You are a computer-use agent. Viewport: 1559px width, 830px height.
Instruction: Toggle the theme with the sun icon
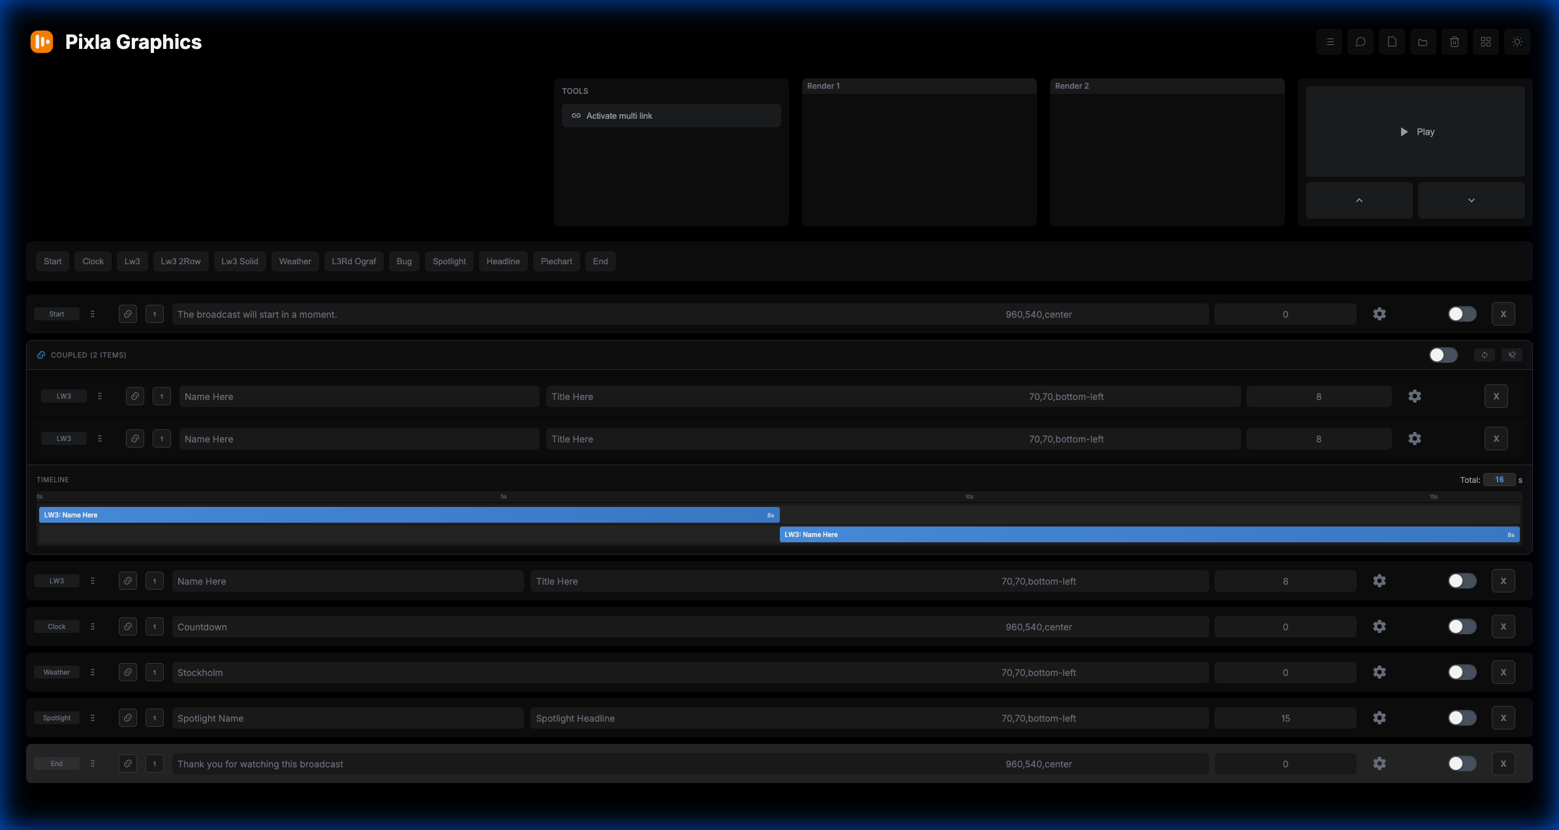(x=1517, y=42)
